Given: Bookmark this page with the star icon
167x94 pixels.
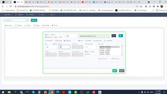Looking at the screenshot, I should 141,6.
